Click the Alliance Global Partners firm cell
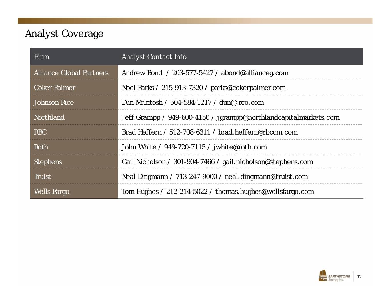The width and height of the screenshot is (390, 302). coord(74,73)
